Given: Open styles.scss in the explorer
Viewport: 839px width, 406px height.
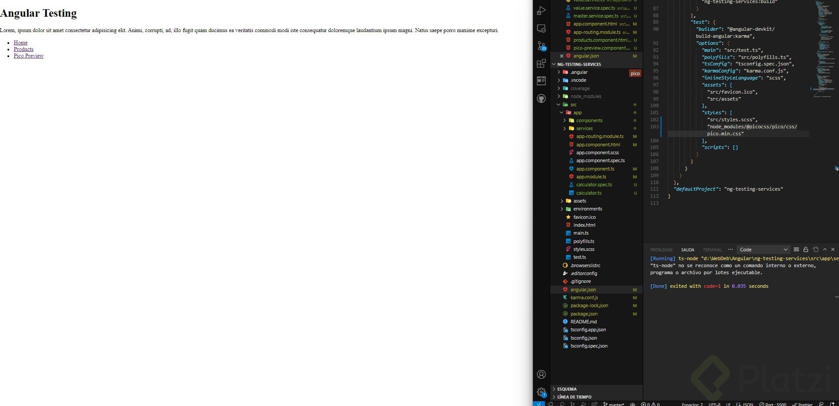Looking at the screenshot, I should pyautogui.click(x=597, y=249).
